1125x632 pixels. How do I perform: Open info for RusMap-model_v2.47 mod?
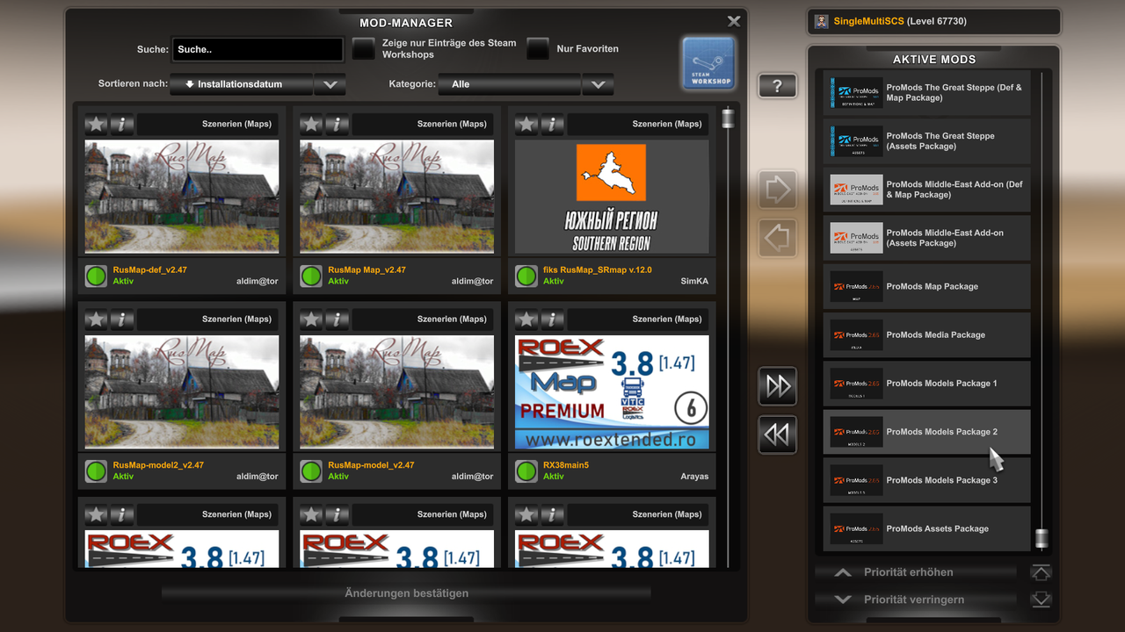pos(337,319)
